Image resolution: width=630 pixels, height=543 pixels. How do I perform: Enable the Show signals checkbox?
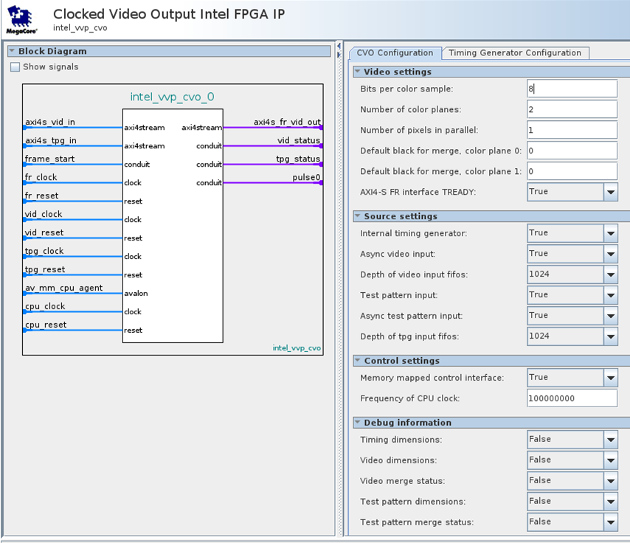15,67
